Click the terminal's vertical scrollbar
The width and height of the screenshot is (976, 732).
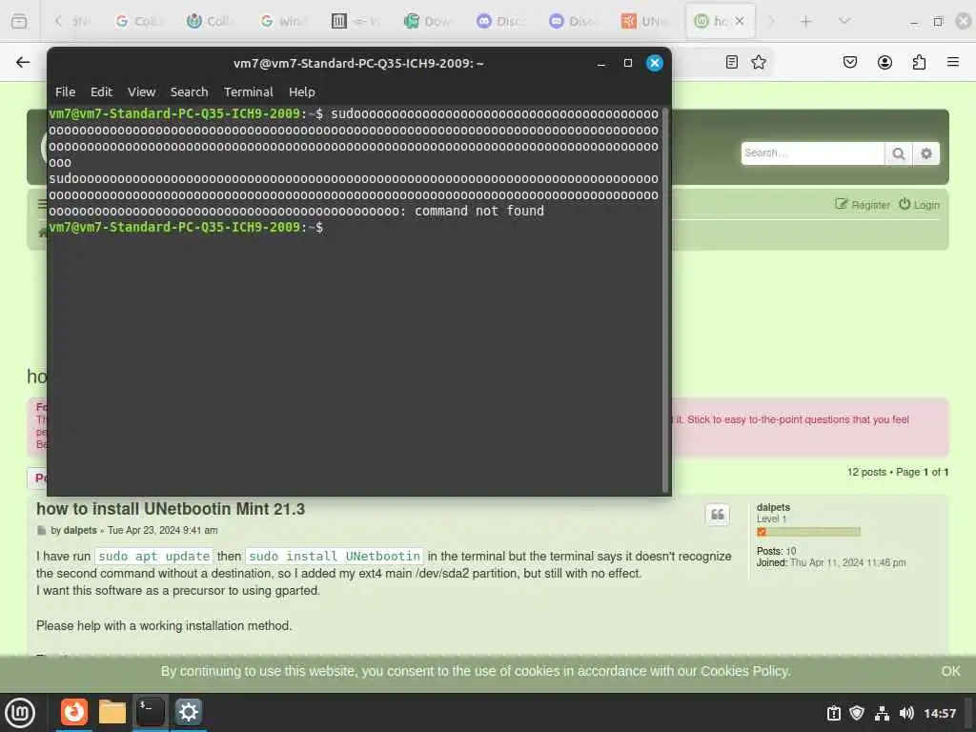664,300
